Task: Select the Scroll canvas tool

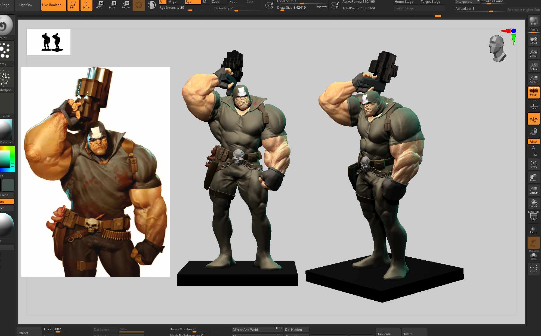Action: [x=533, y=40]
